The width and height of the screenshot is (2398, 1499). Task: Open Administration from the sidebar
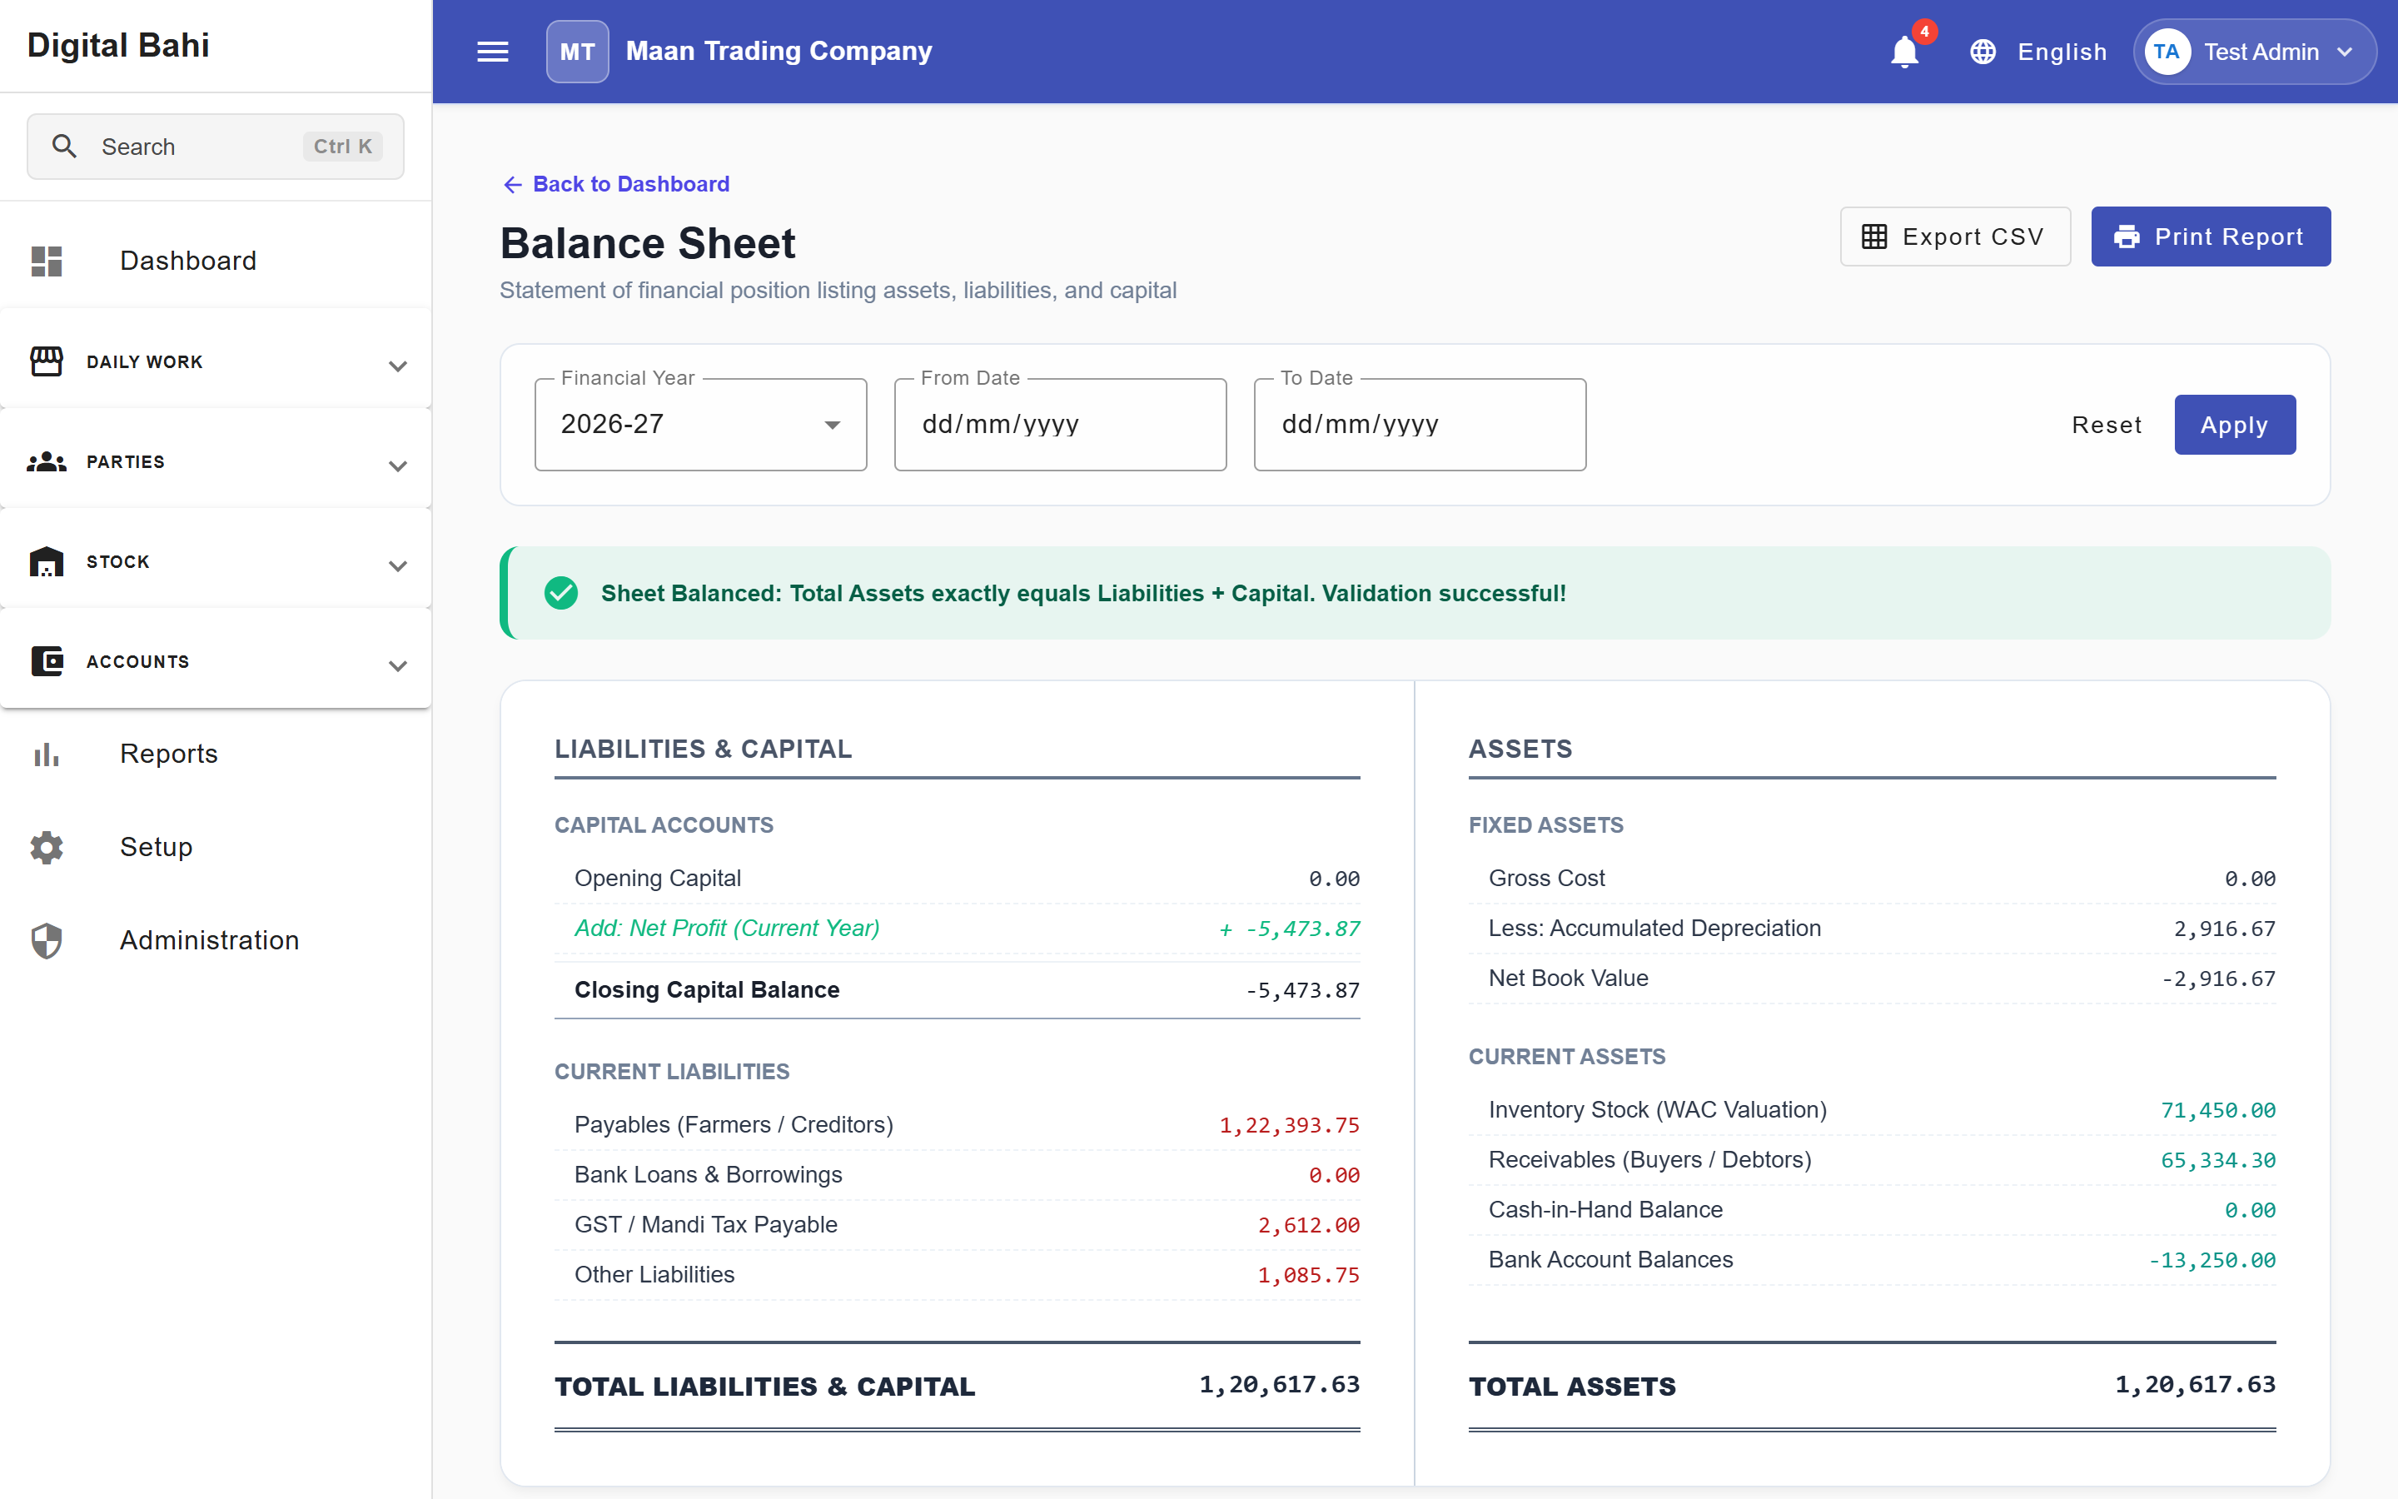pyautogui.click(x=216, y=941)
